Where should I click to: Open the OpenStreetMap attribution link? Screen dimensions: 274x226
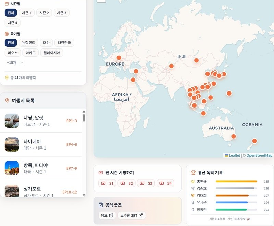(259, 155)
